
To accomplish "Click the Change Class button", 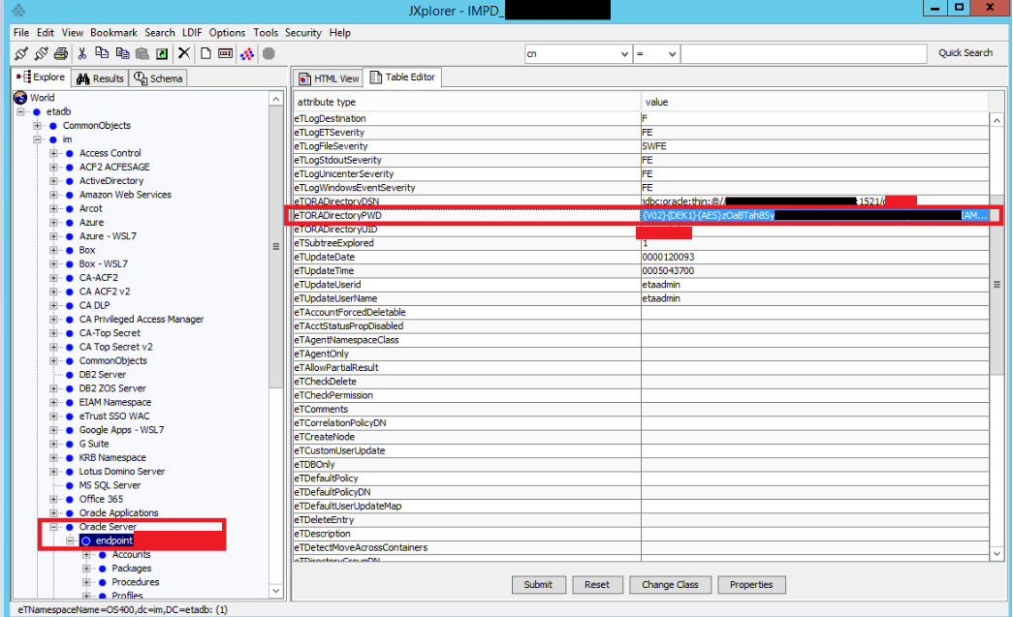I will pyautogui.click(x=671, y=584).
